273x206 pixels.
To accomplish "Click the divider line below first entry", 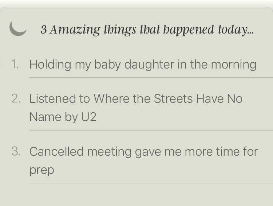I will [x=151, y=77].
